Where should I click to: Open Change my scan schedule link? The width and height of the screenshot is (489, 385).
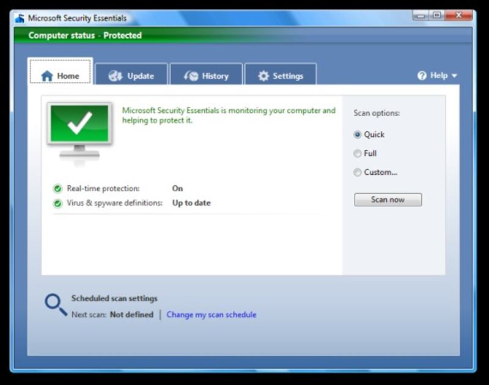211,315
